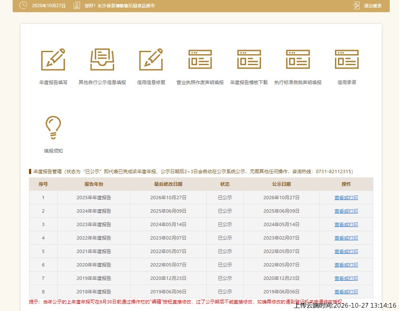
Task: View or print the 2022年年度报告
Action: coord(346,238)
